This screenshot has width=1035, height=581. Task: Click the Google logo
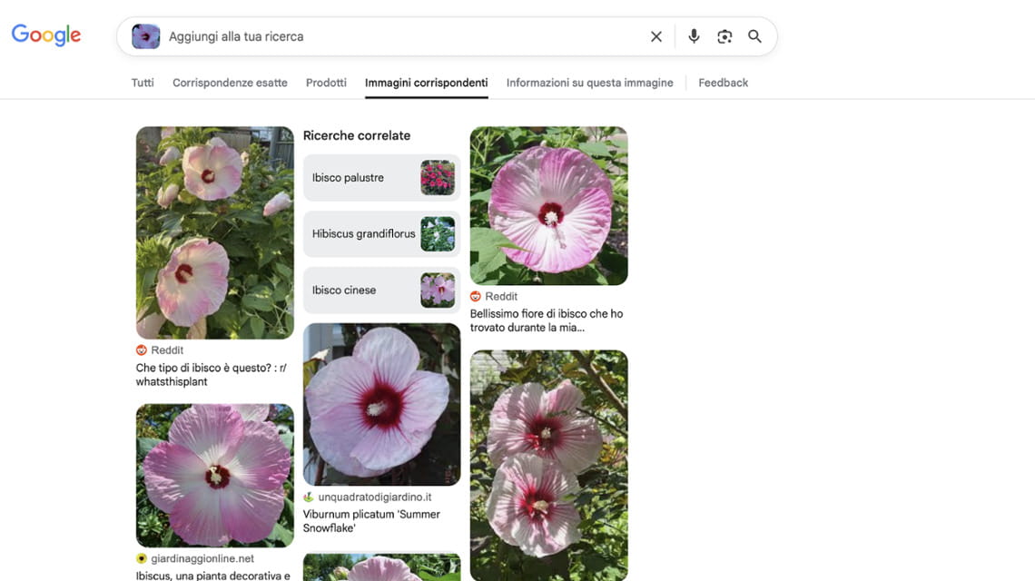45,34
